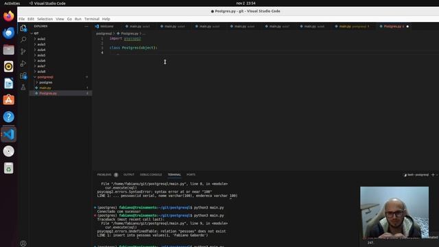Launch Firefox from the dock

coord(9,16)
